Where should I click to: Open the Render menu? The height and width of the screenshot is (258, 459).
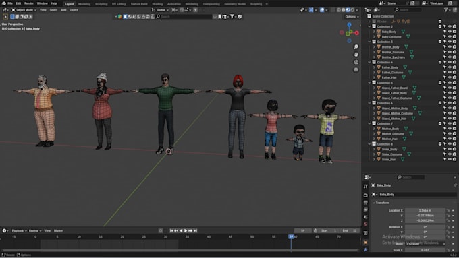28,3
